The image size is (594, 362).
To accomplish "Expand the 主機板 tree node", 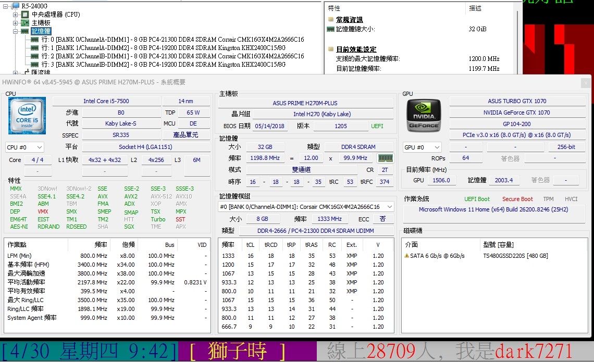I will 16,23.
